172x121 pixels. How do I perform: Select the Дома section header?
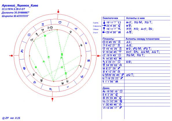click(x=106, y=88)
